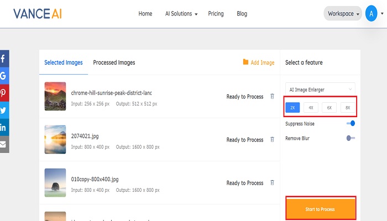Delete 2074021.jpg via trash icon

pyautogui.click(x=272, y=139)
